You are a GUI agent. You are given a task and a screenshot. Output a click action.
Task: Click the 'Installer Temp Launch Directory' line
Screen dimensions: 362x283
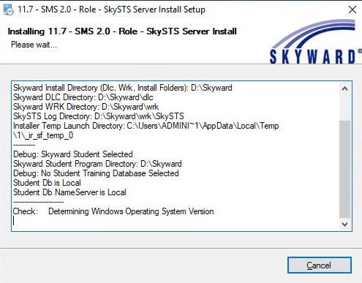(x=146, y=126)
